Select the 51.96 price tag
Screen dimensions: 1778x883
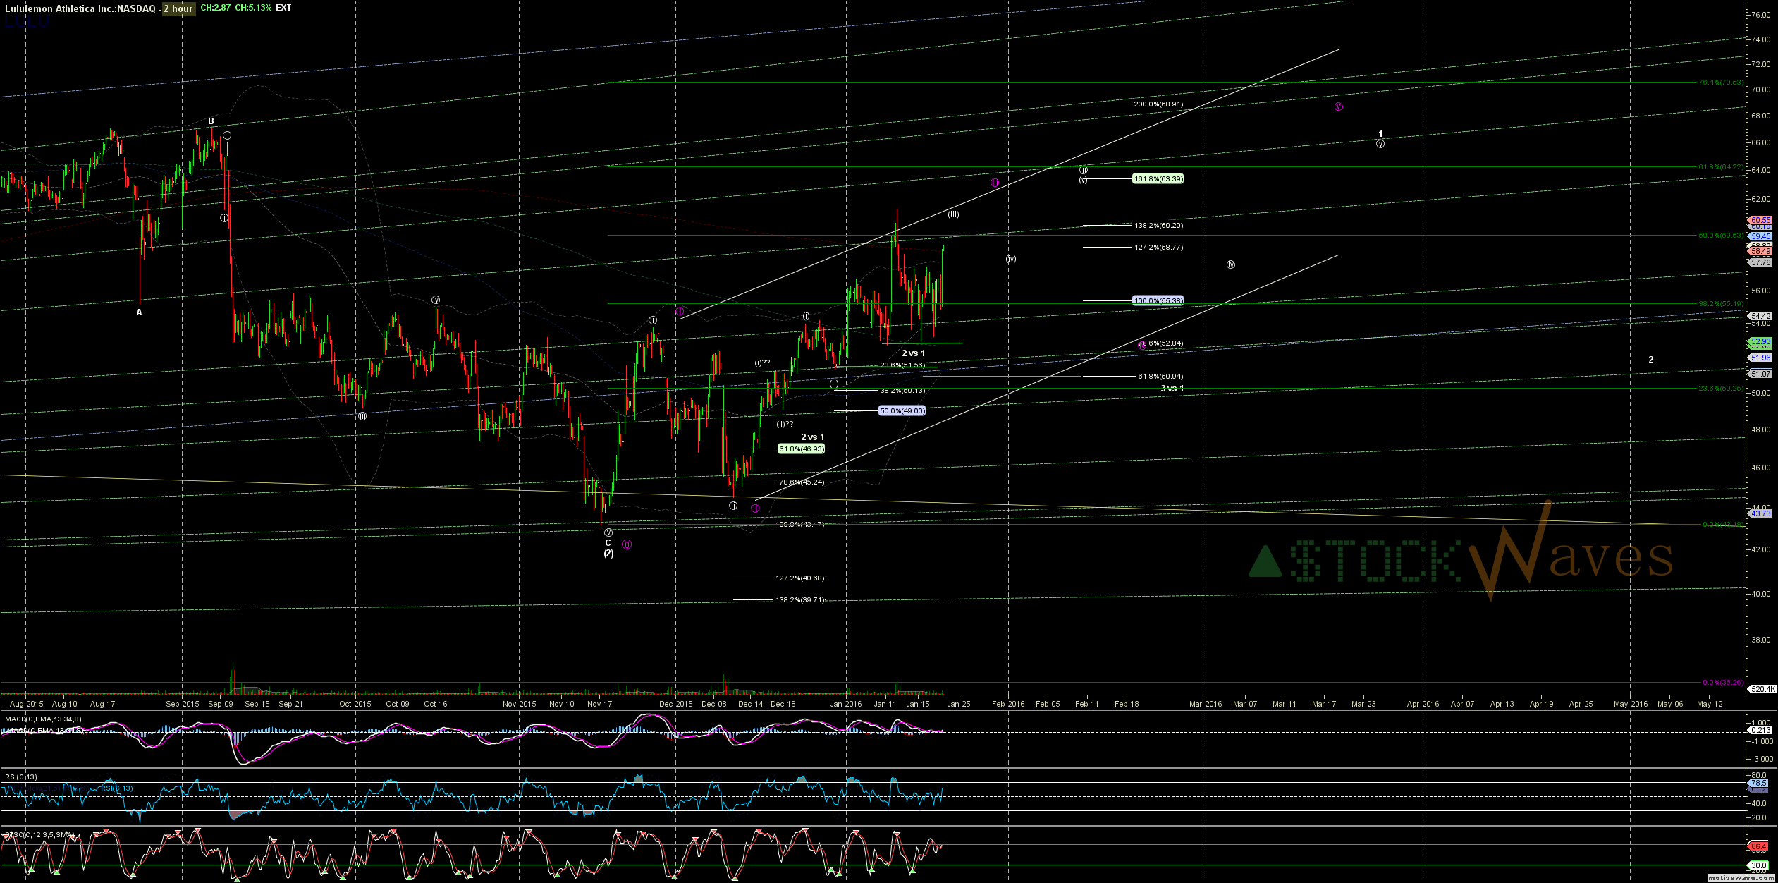[x=1760, y=358]
